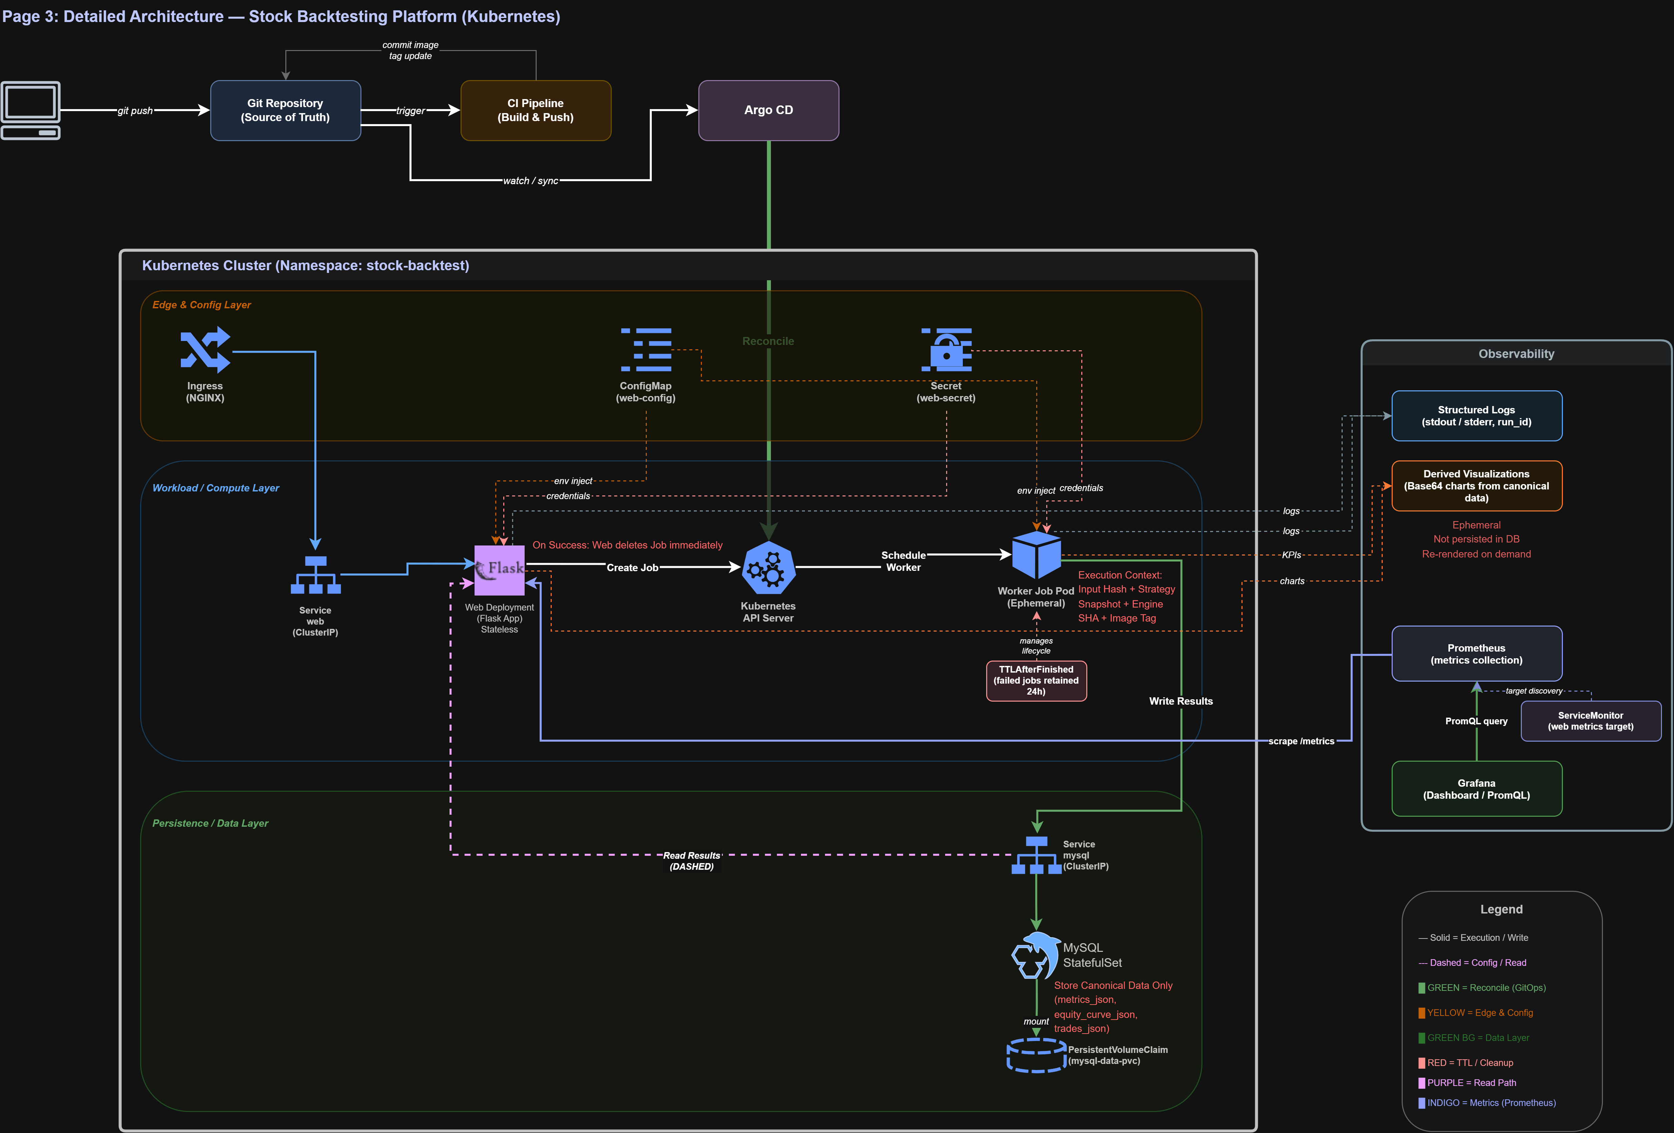This screenshot has height=1133, width=1674.
Task: Select the Git Repository box
Action: tap(285, 110)
